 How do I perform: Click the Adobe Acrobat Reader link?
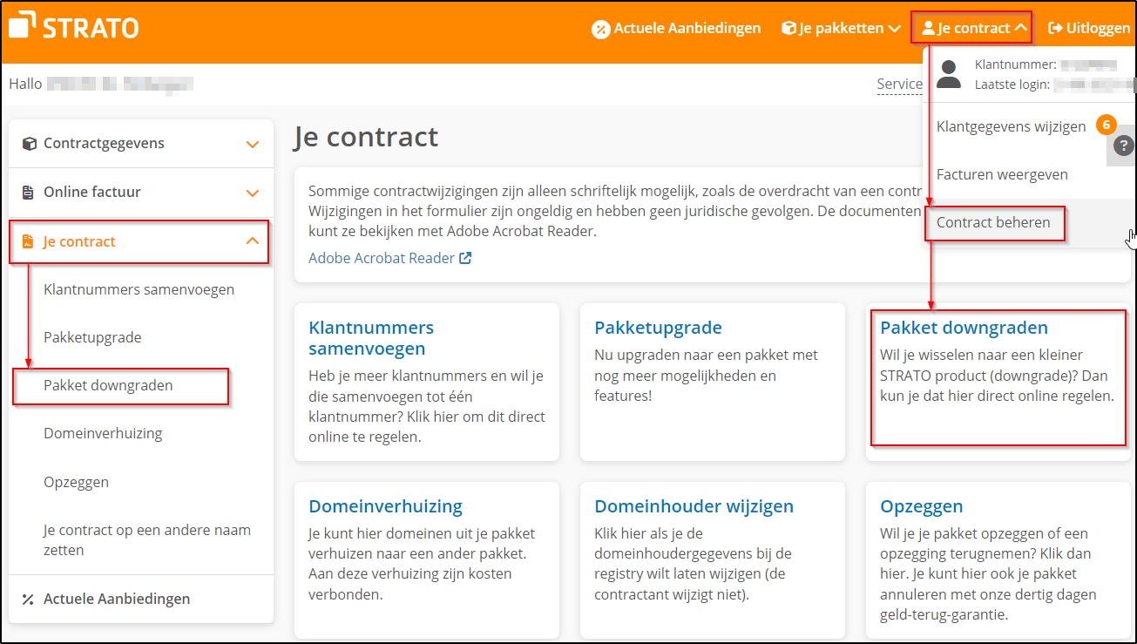click(x=382, y=258)
